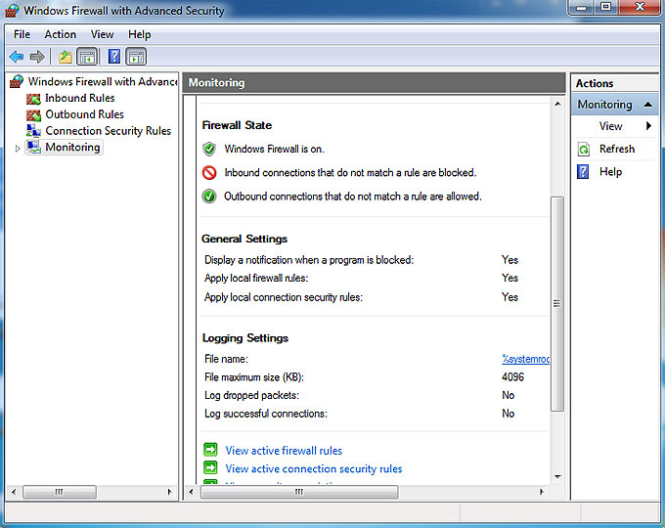665x528 pixels.
Task: Click the vertical scrollbar in Monitoring pane
Action: [557, 303]
